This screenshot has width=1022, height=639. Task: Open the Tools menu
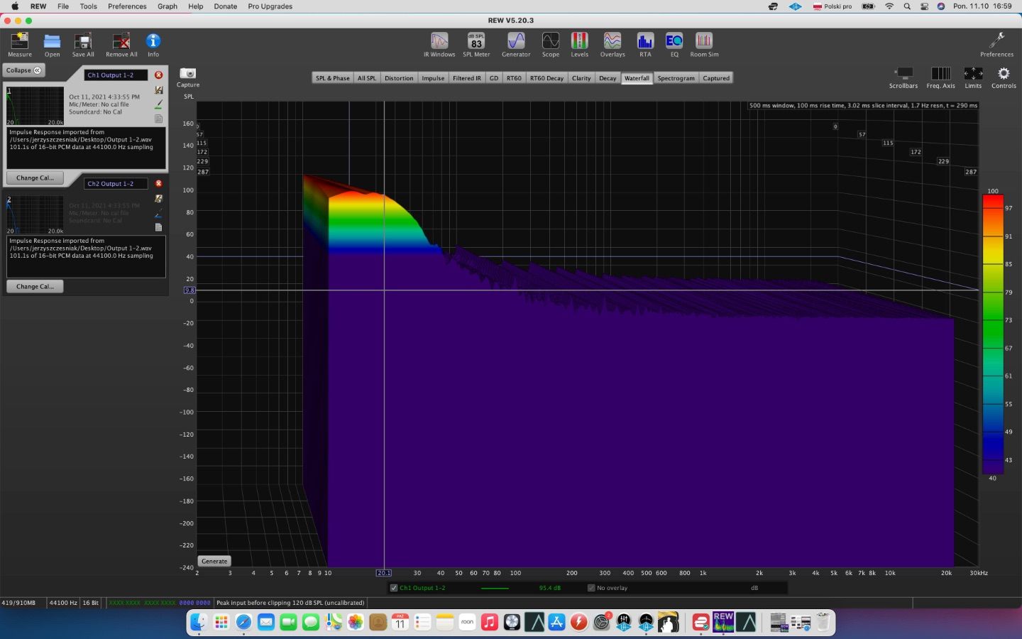89,6
